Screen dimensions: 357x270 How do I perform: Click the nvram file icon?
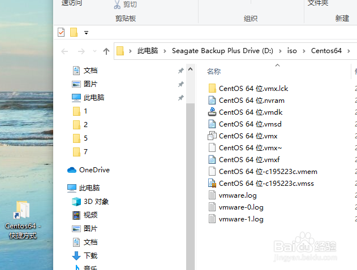click(212, 100)
